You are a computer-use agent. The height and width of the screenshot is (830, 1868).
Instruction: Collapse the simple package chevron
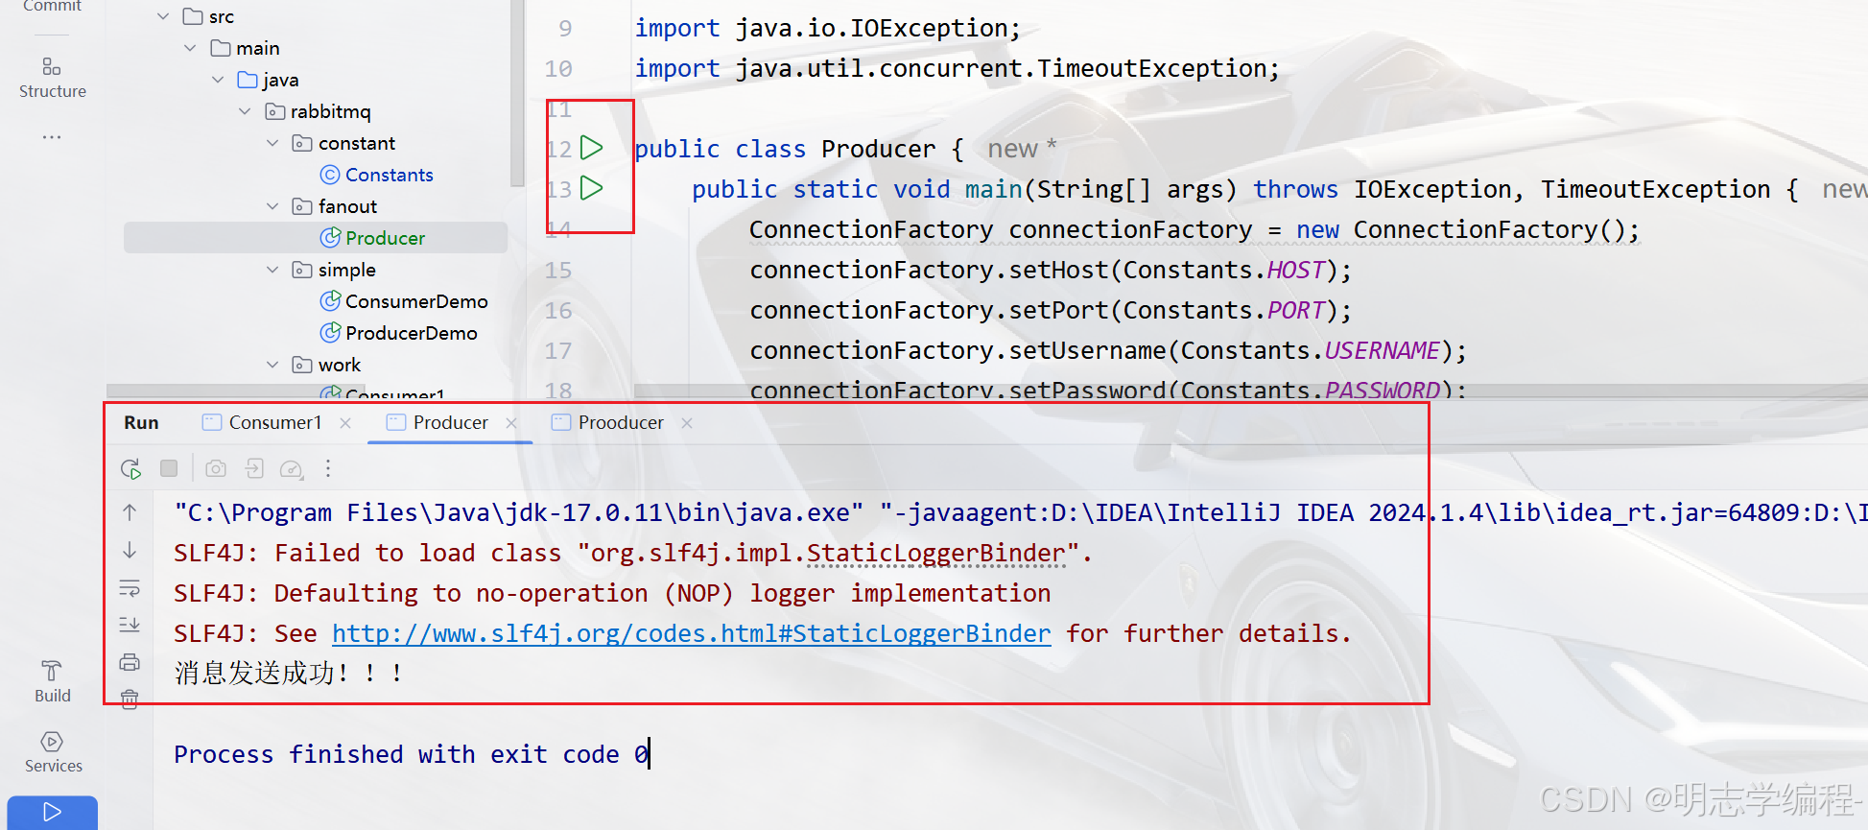(272, 270)
